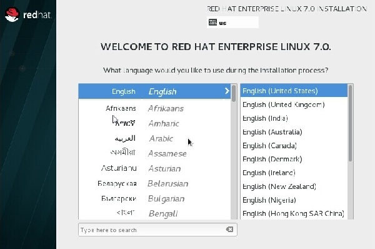Choose English (Australia) locale
375x249 pixels.
(x=294, y=132)
